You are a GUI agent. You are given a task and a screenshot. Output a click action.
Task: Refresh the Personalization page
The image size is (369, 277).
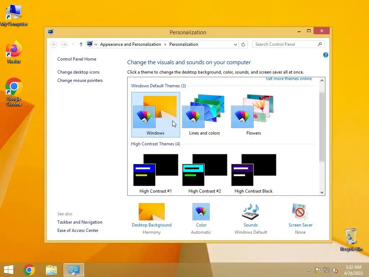pyautogui.click(x=243, y=44)
